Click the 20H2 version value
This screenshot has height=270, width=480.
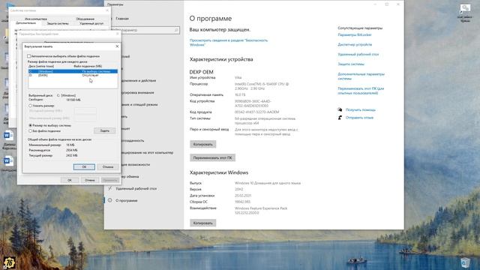pyautogui.click(x=238, y=189)
